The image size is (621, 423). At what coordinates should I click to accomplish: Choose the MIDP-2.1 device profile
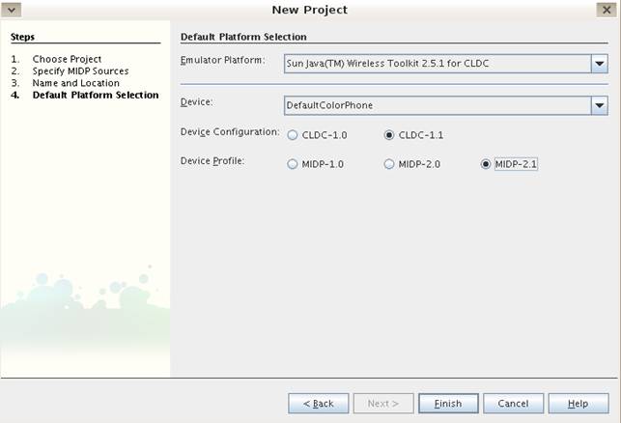tap(486, 164)
